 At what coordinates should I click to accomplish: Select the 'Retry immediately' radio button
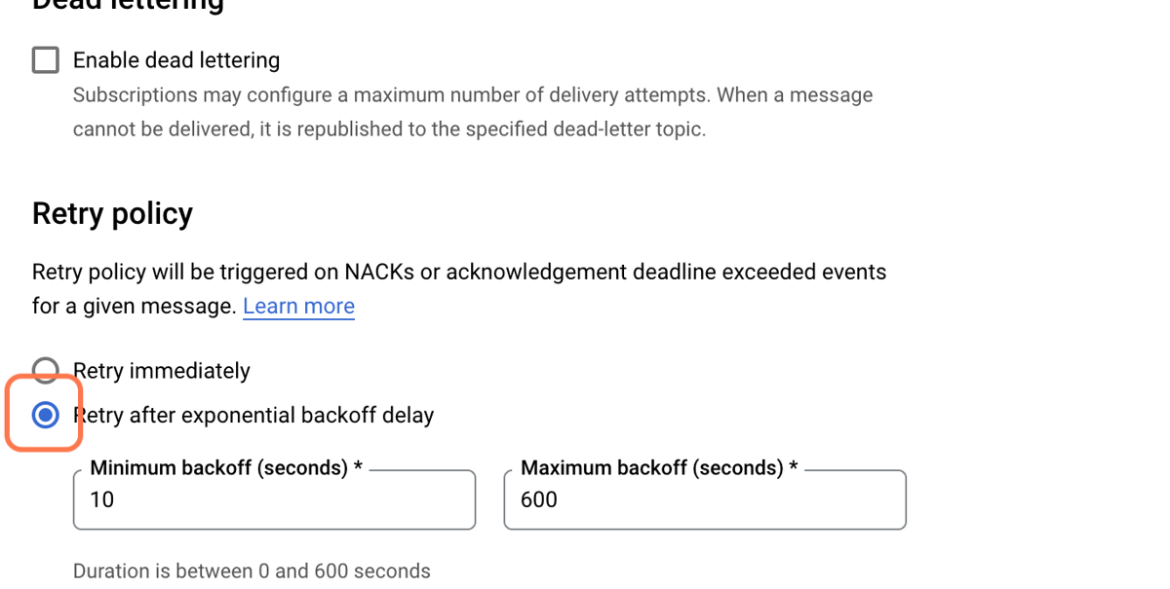pyautogui.click(x=45, y=371)
